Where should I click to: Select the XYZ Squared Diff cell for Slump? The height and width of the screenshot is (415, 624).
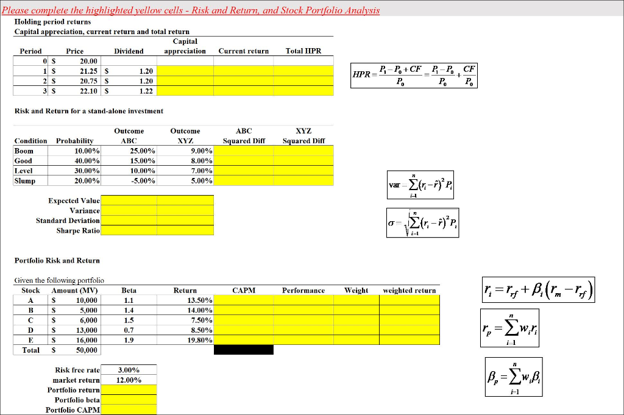click(303, 180)
